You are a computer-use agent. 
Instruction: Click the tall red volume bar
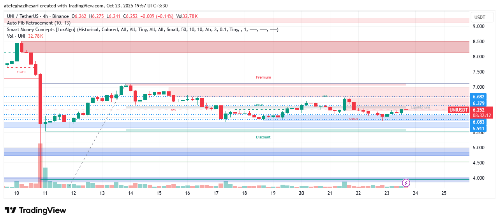pyautogui.click(x=40, y=165)
